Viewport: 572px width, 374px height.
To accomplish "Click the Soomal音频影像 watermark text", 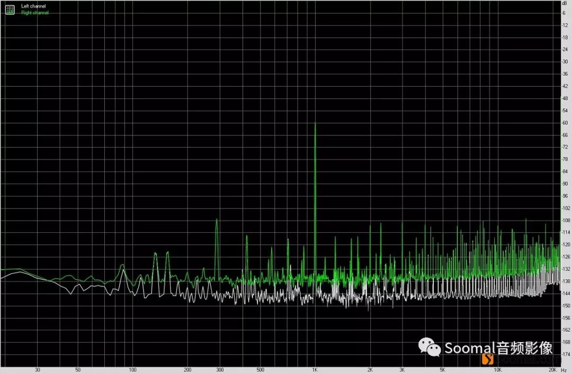I will (x=498, y=348).
